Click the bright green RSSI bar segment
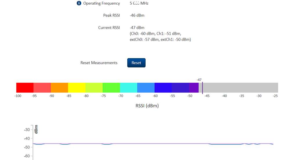The height and width of the screenshot is (160, 290). click(x=111, y=87)
